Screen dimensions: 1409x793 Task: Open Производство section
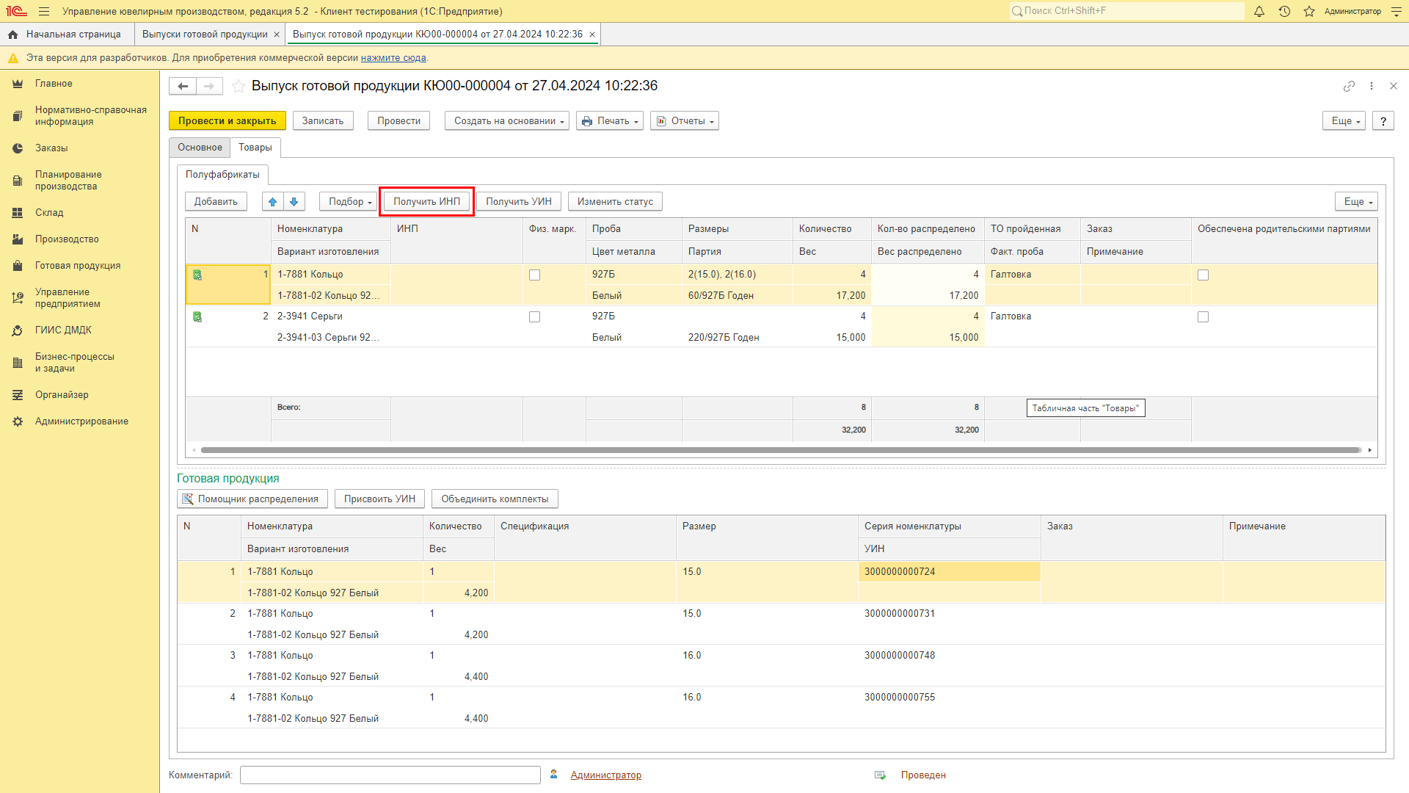pos(67,239)
